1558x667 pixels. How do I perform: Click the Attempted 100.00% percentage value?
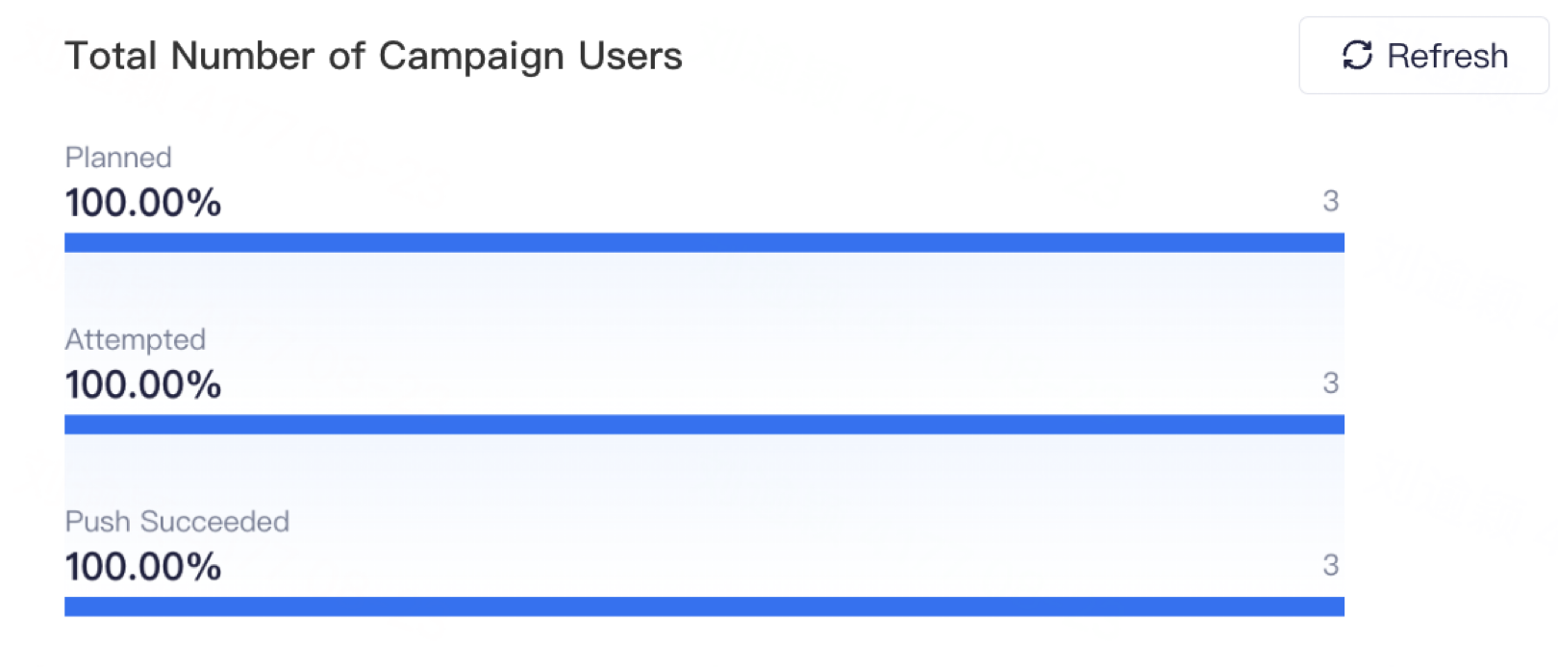coord(143,385)
